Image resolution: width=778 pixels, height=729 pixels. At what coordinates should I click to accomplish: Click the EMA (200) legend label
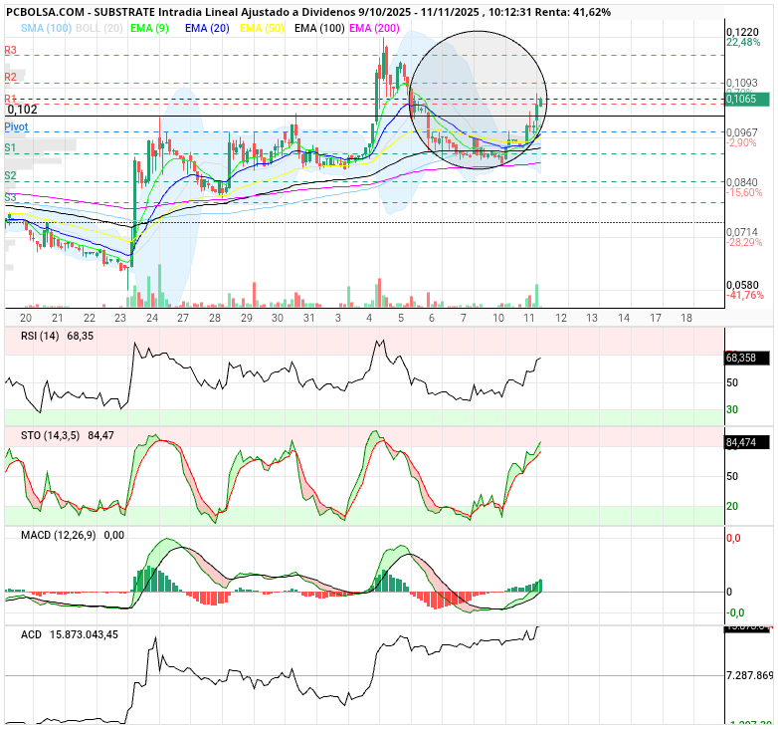click(x=374, y=28)
